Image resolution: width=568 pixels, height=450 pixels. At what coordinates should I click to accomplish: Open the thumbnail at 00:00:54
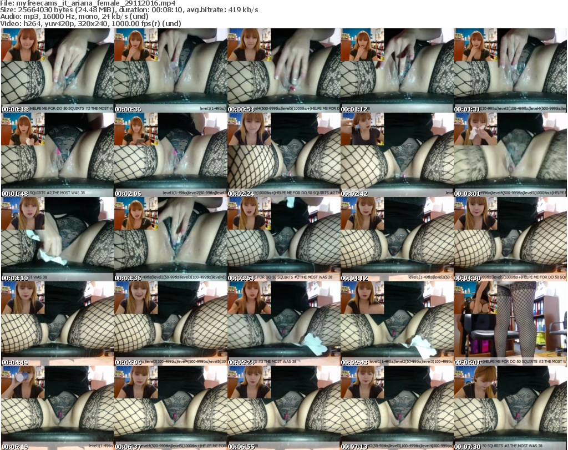[283, 70]
